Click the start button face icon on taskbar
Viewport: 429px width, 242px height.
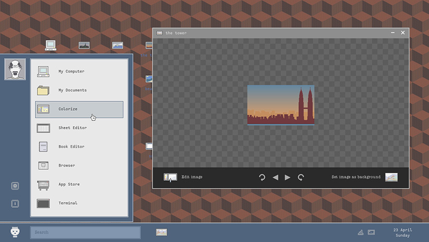tap(15, 232)
